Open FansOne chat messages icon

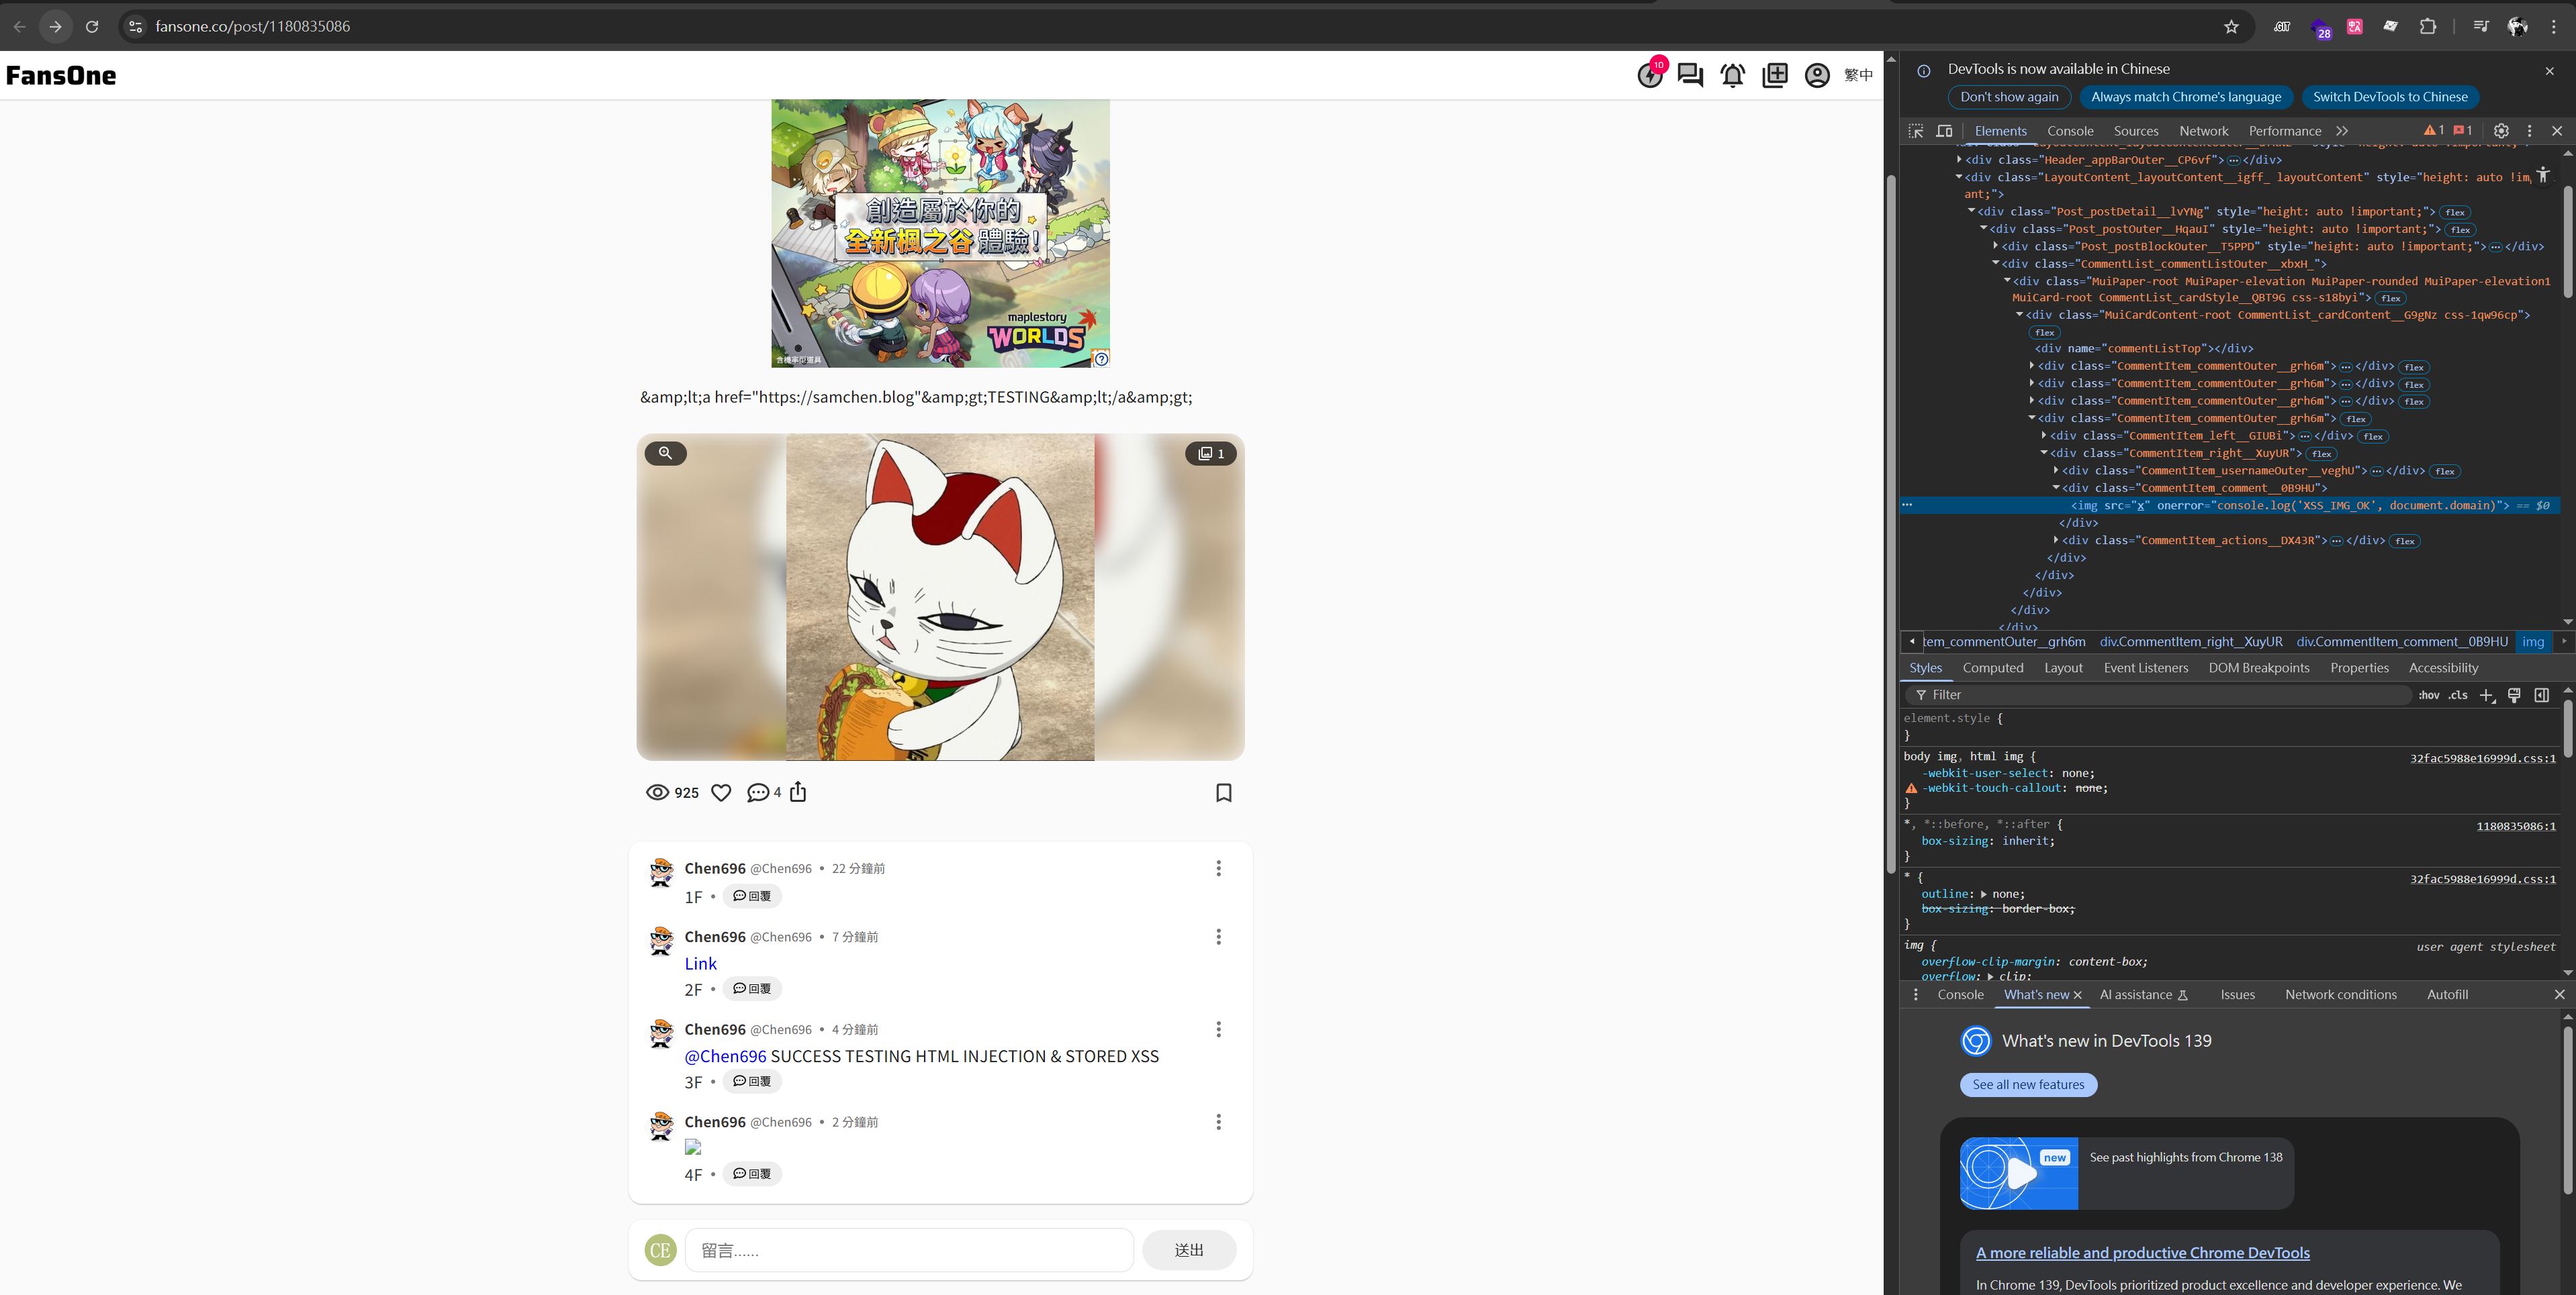tap(1690, 75)
